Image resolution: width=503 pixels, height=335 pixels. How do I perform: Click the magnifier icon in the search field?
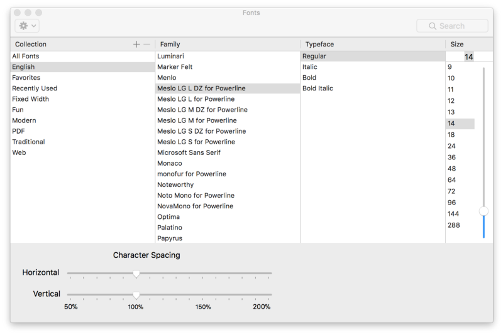pyautogui.click(x=433, y=26)
